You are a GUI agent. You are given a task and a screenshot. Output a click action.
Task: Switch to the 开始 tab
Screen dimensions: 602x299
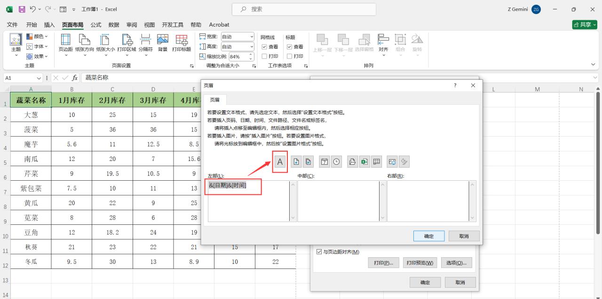[x=32, y=24]
